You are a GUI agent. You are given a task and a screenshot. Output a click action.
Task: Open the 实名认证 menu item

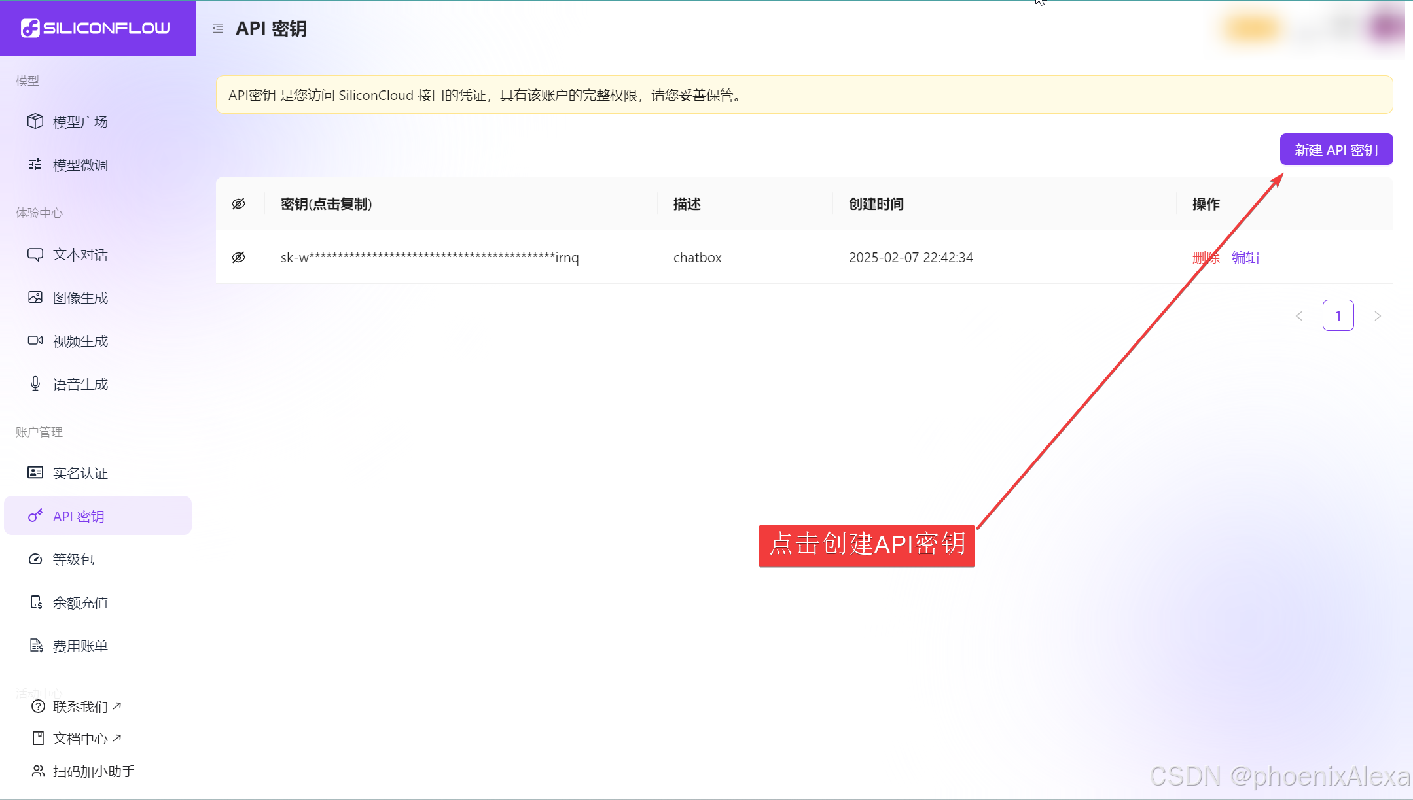tap(80, 473)
